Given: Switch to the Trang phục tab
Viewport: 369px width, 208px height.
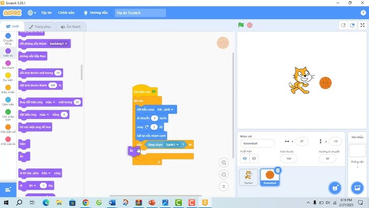Looking at the screenshot, I should [40, 26].
